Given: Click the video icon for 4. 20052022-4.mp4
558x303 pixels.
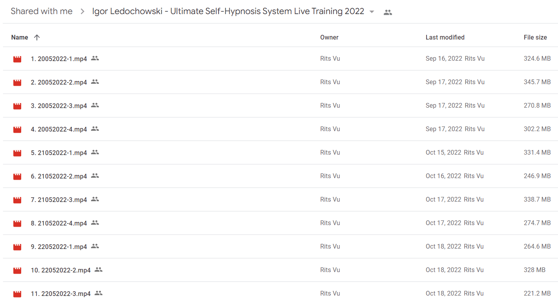Looking at the screenshot, I should click(x=17, y=130).
